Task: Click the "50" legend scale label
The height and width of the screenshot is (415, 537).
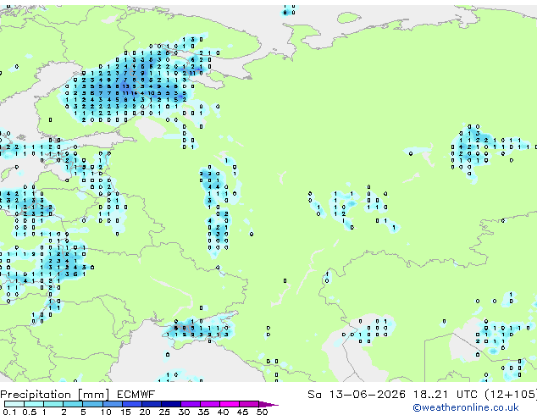Action: point(262,412)
